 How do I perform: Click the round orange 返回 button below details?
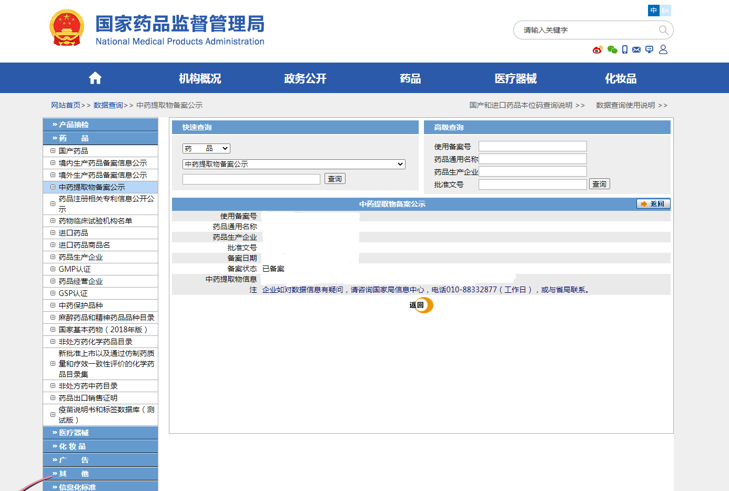pos(421,305)
